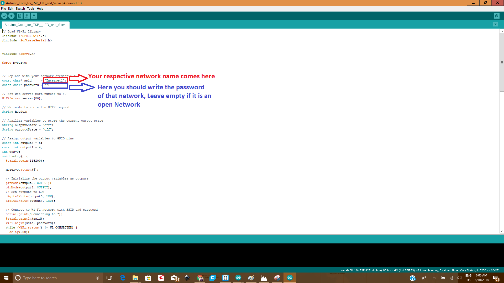Open Microsoft Edge from the taskbar
504x283 pixels.
pos(123,278)
